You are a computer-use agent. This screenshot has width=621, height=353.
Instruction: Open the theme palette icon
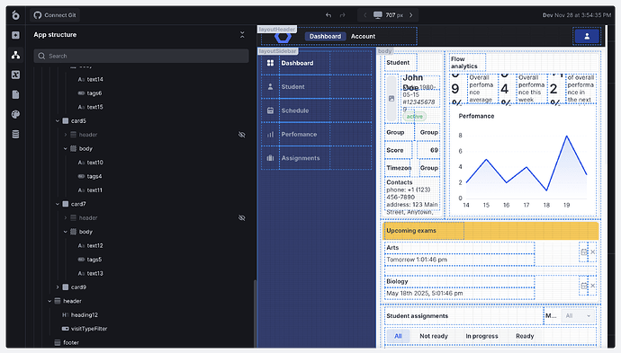(15, 114)
